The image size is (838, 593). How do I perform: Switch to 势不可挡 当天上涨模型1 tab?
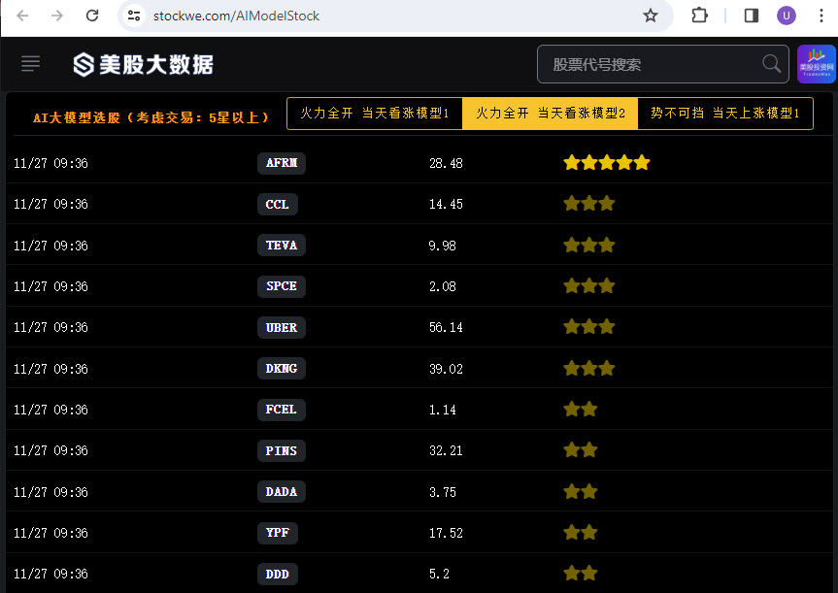point(725,114)
